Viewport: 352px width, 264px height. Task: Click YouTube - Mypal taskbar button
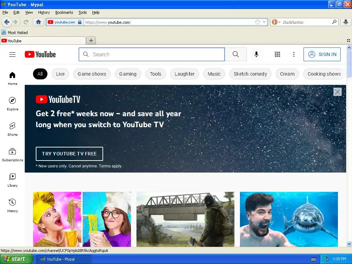(64, 259)
